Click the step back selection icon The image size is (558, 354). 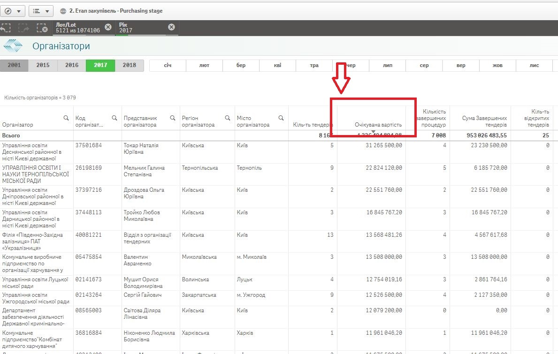(x=6, y=28)
